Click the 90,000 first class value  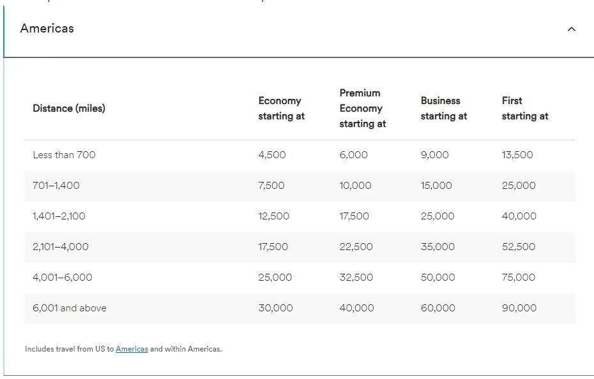[519, 308]
